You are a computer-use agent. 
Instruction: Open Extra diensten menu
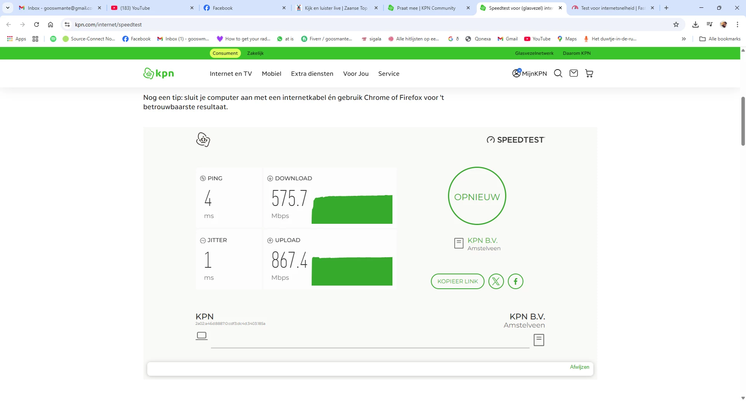click(x=312, y=74)
